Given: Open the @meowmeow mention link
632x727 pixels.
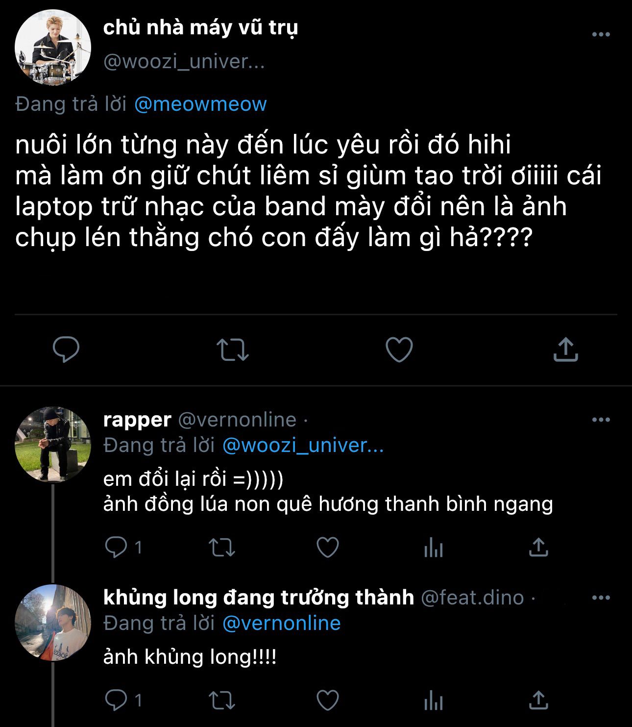Looking at the screenshot, I should (200, 104).
